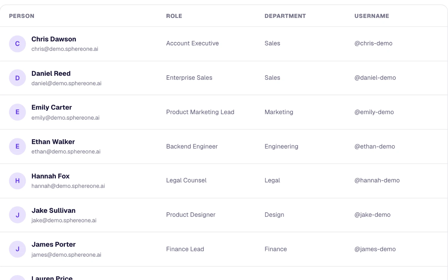The height and width of the screenshot is (280, 448).
Task: Click Ethan Walker's avatar icon
Action: pyautogui.click(x=17, y=147)
